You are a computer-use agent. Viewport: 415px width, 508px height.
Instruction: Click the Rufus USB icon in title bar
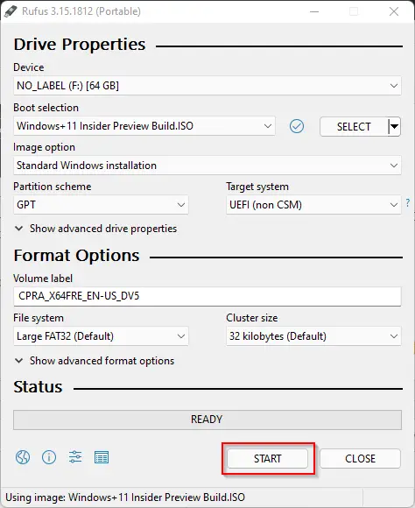tap(11, 11)
